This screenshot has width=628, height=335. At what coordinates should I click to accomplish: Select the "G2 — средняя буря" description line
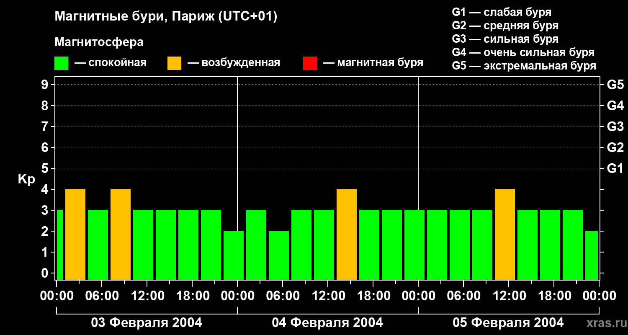[x=505, y=26]
